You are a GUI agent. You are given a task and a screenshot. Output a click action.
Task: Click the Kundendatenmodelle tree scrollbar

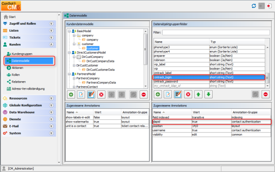(x=145, y=49)
